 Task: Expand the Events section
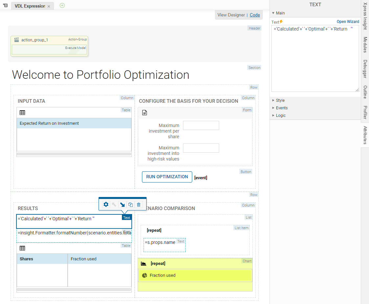click(x=273, y=108)
